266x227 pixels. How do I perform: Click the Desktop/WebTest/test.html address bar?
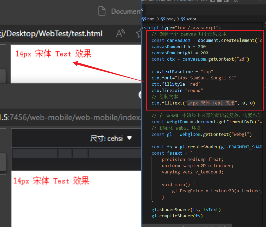click(51, 33)
